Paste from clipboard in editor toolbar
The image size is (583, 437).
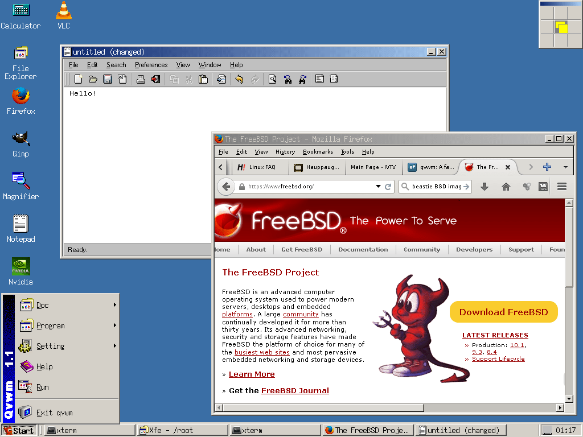(203, 79)
